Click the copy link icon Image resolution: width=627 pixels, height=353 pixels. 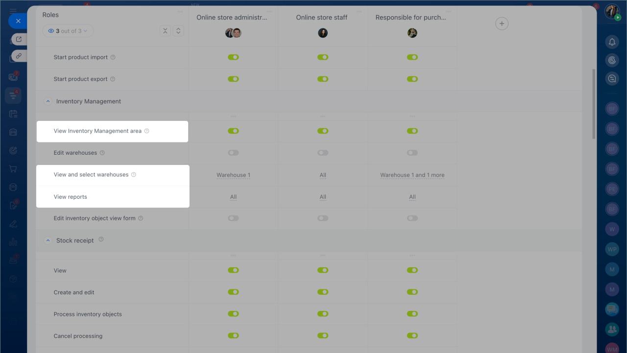19,56
